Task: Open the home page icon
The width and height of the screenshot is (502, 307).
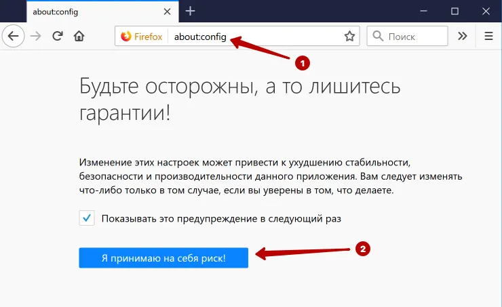Action: 79,36
